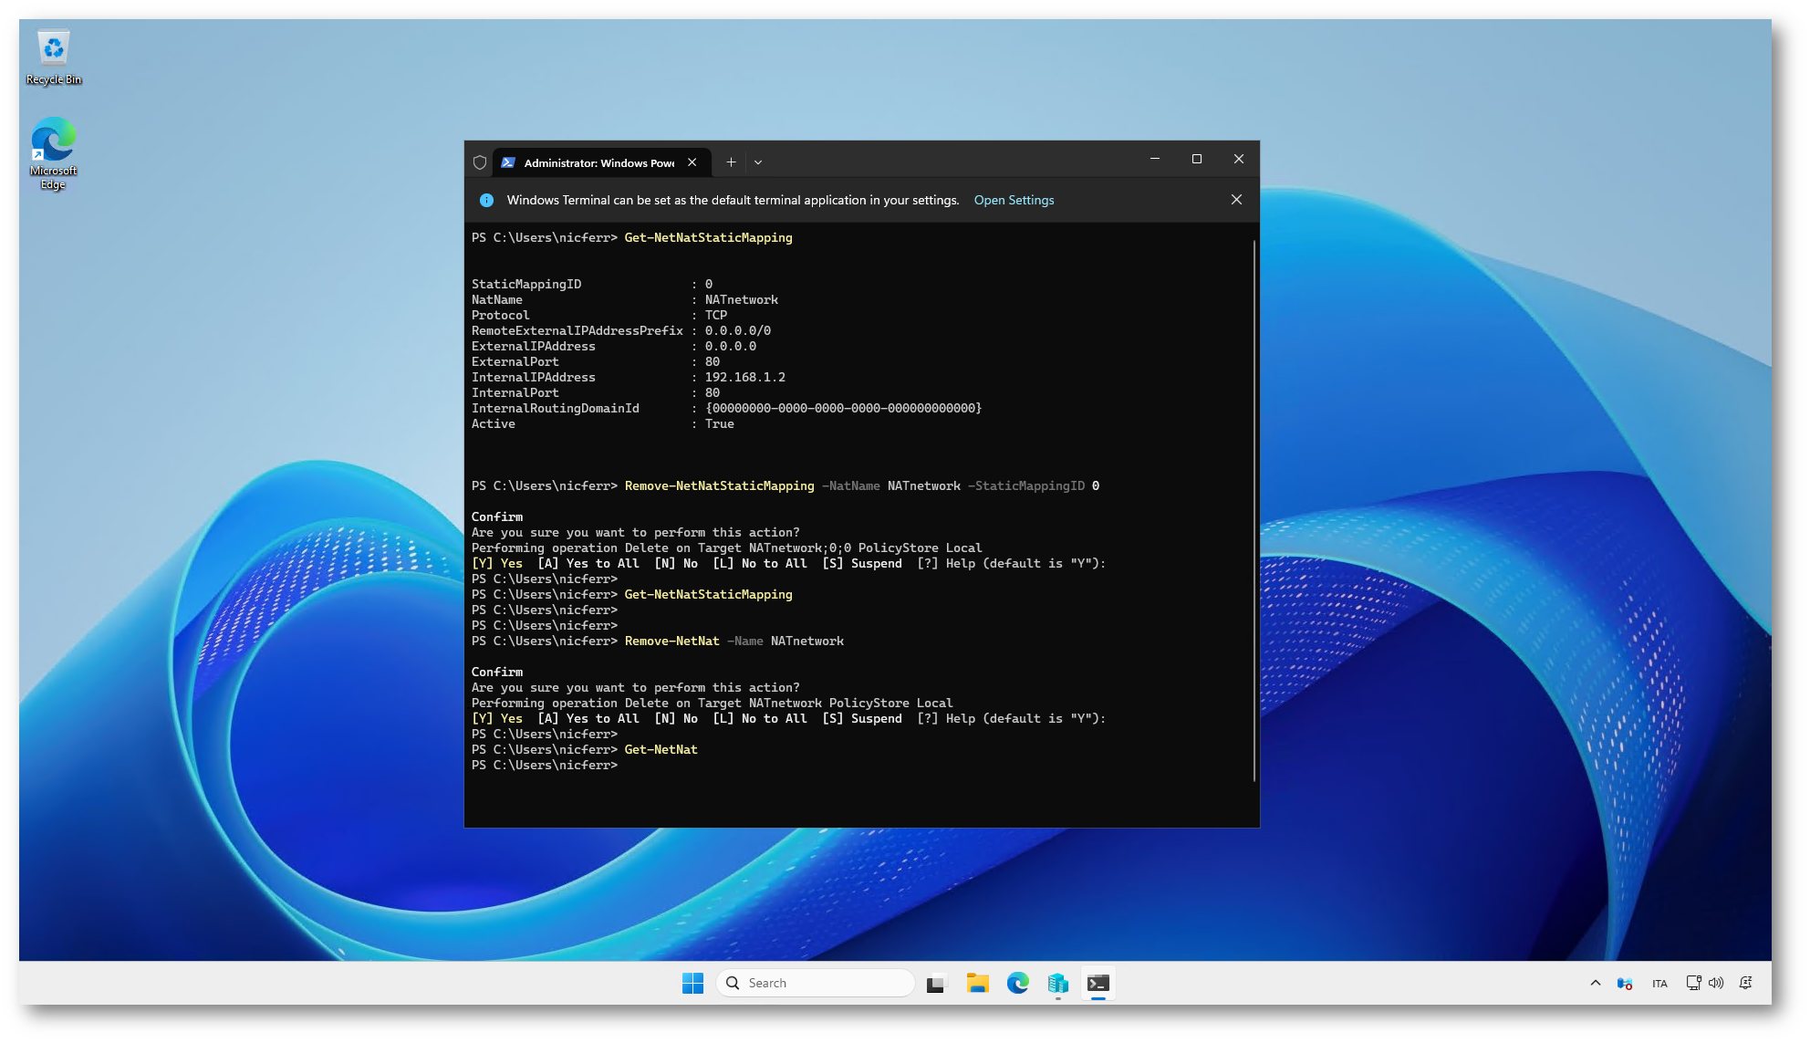This screenshot has width=1810, height=1043.
Task: Switch ITA keyboard language indicator
Action: 1659,983
